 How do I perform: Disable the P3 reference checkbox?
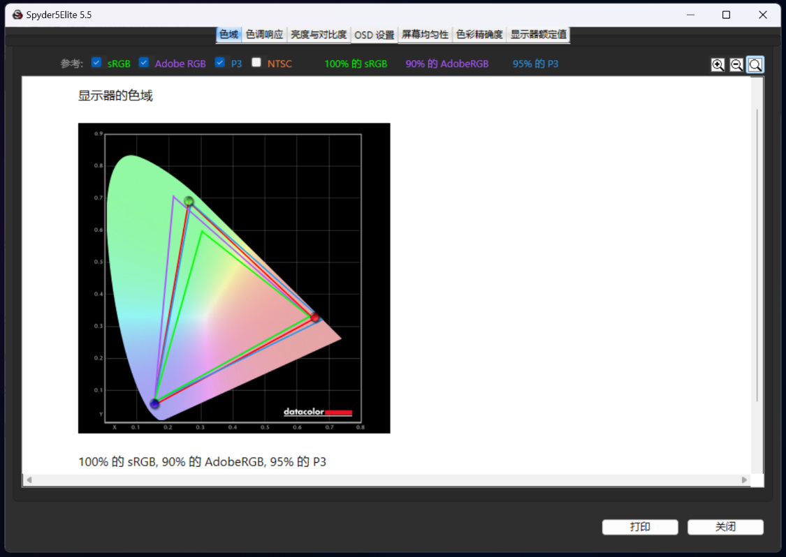219,63
